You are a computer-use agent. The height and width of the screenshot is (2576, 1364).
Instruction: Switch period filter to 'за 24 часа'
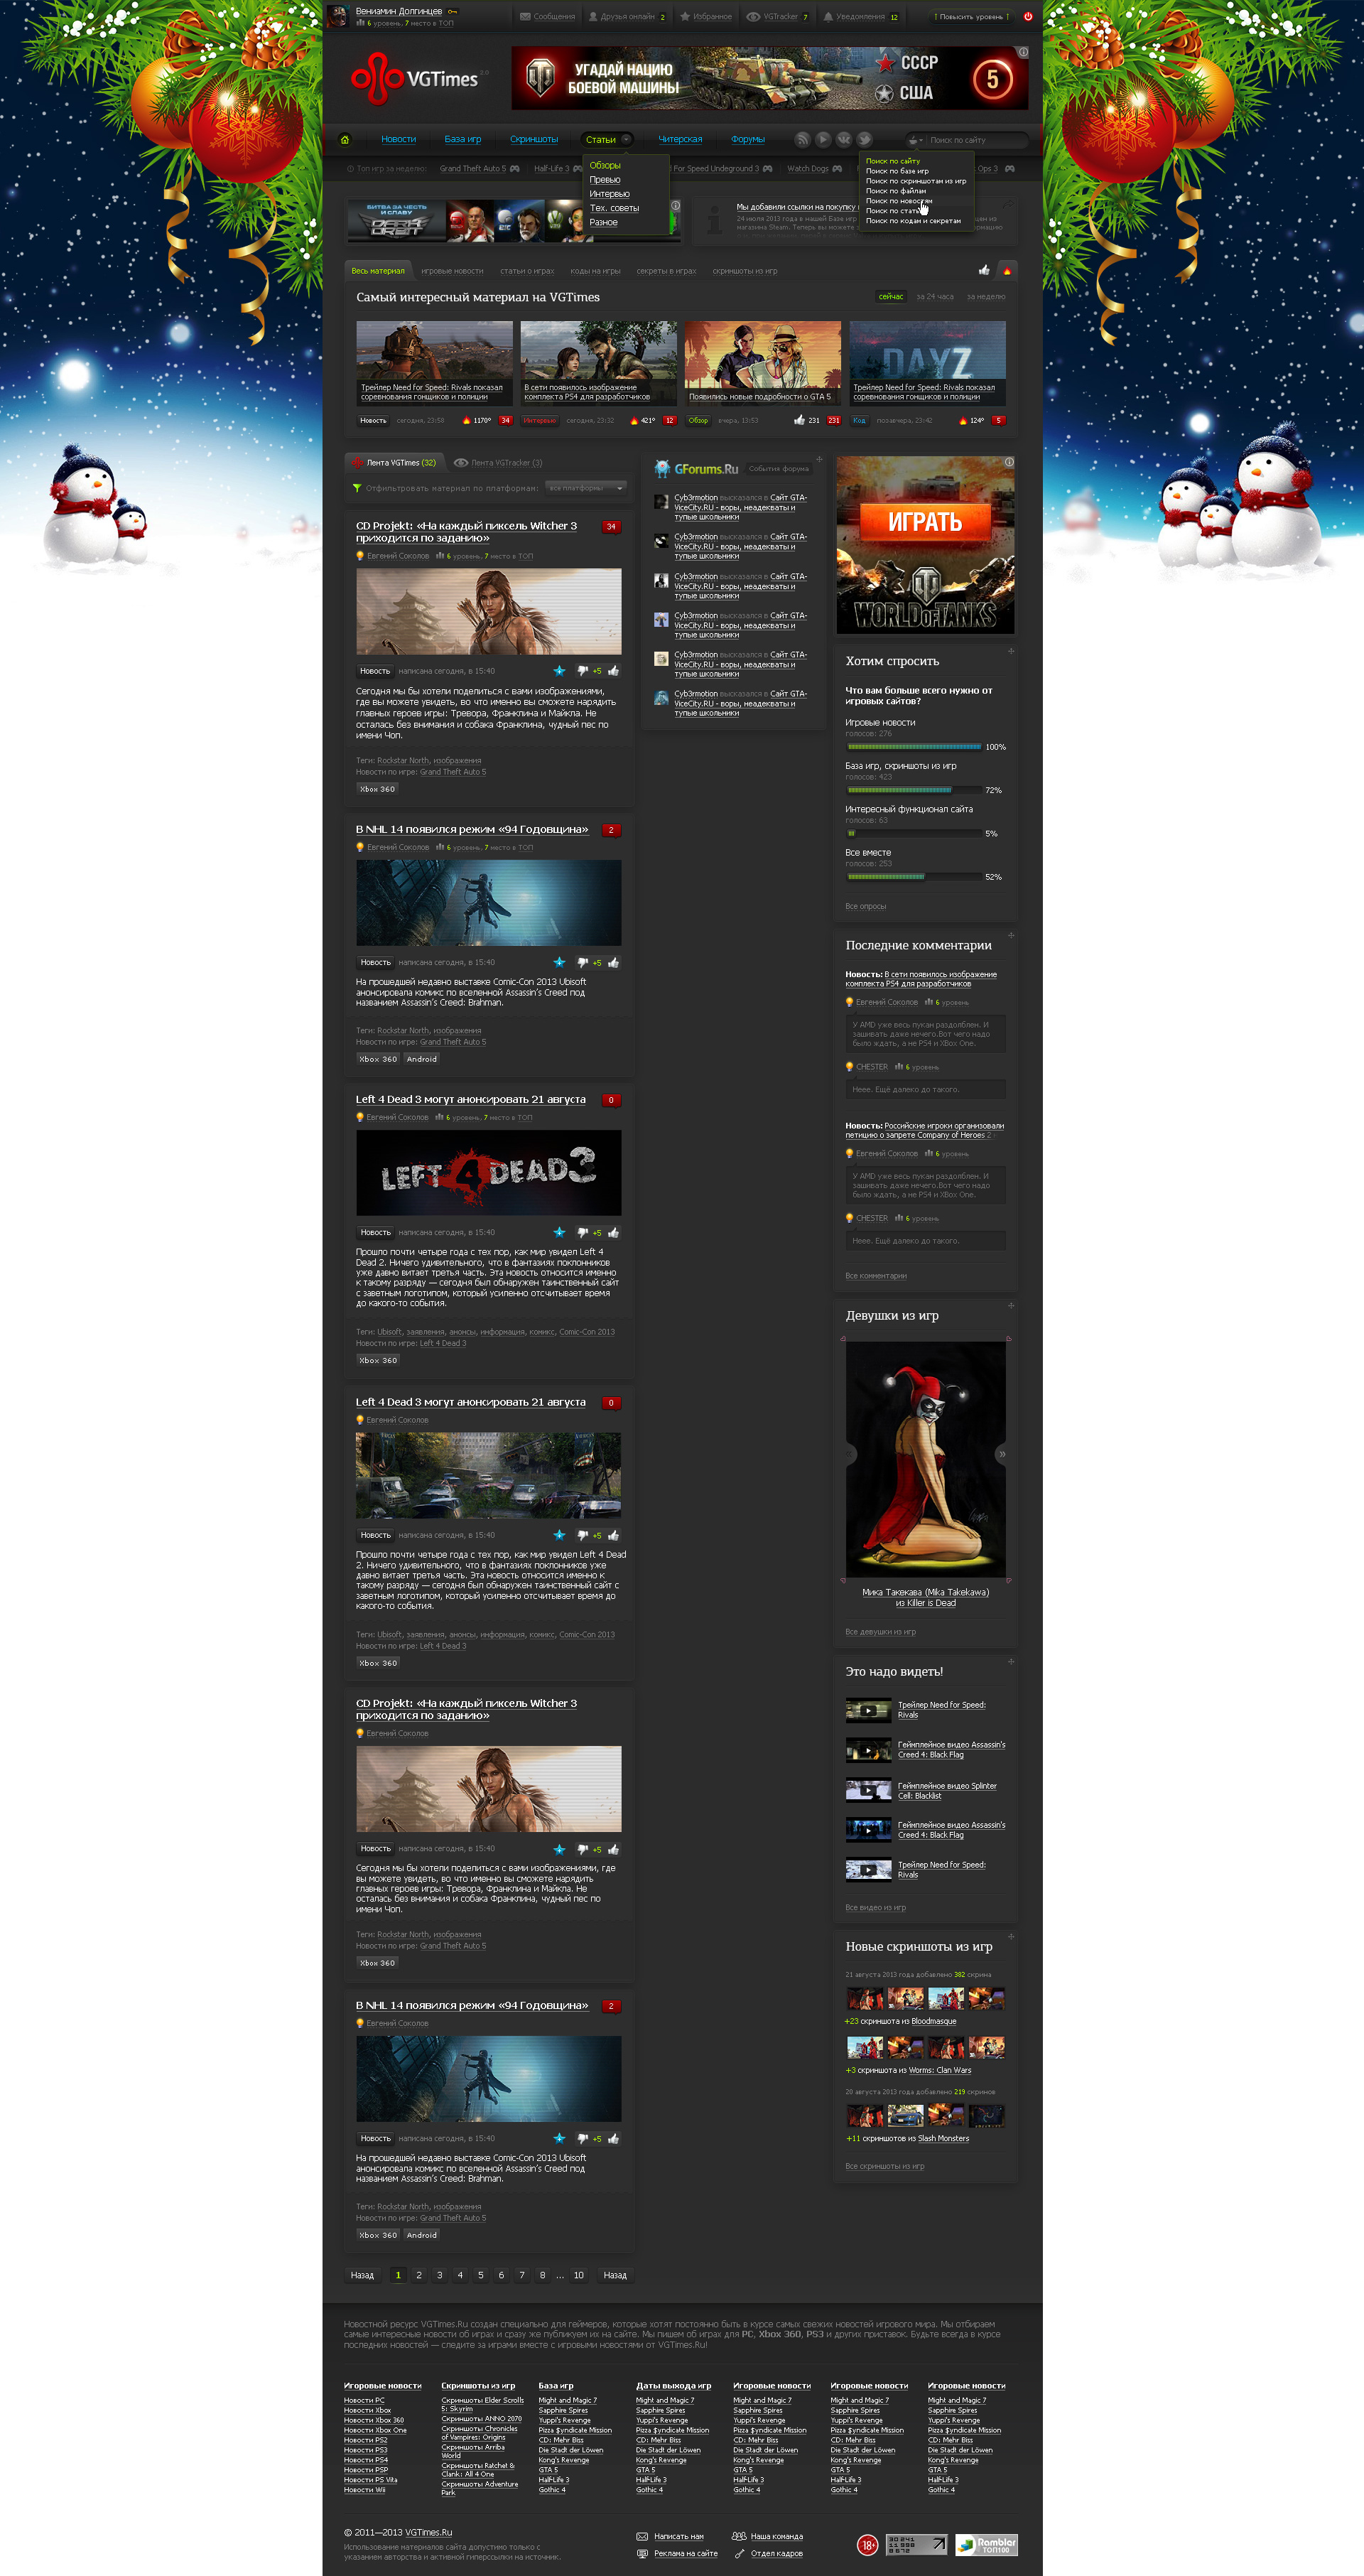(934, 297)
